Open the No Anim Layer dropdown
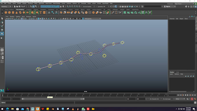197x111 pixels. pyautogui.click(x=167, y=99)
